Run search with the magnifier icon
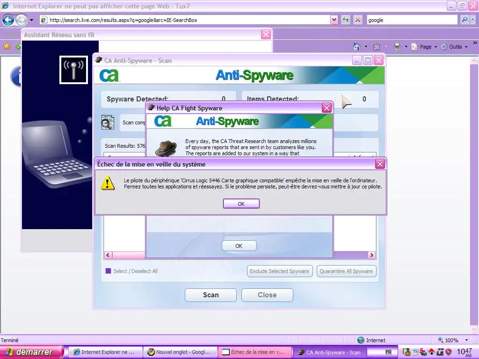The image size is (479, 359). coord(464,20)
